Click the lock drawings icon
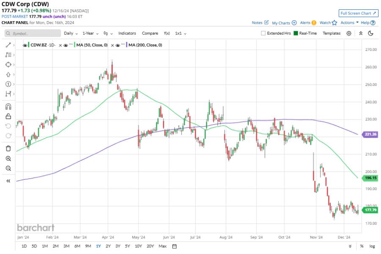 8,116
